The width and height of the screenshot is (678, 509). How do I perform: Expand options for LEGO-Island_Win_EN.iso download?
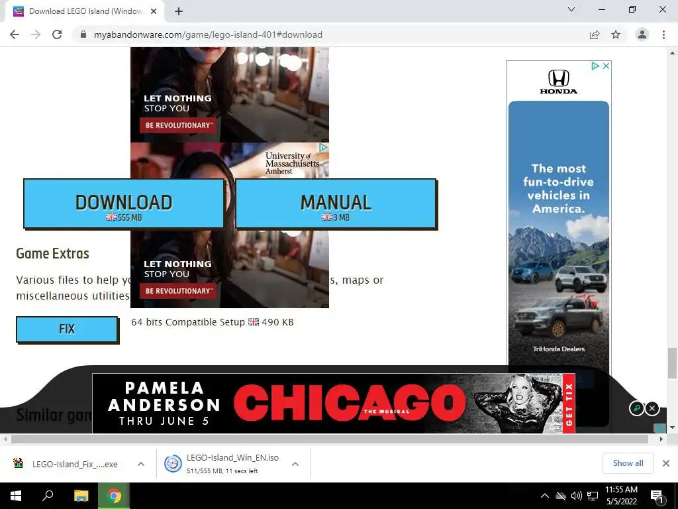pos(295,464)
